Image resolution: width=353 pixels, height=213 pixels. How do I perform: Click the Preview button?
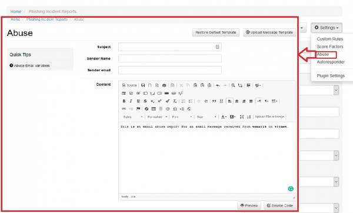pos(249,205)
